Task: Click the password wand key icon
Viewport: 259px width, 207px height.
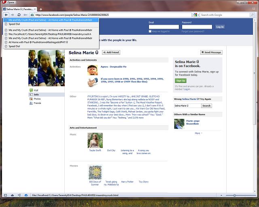Action: coord(25,15)
